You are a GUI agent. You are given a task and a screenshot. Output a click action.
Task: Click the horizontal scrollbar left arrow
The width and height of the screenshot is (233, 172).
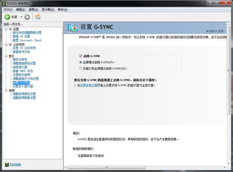[x=66, y=168]
